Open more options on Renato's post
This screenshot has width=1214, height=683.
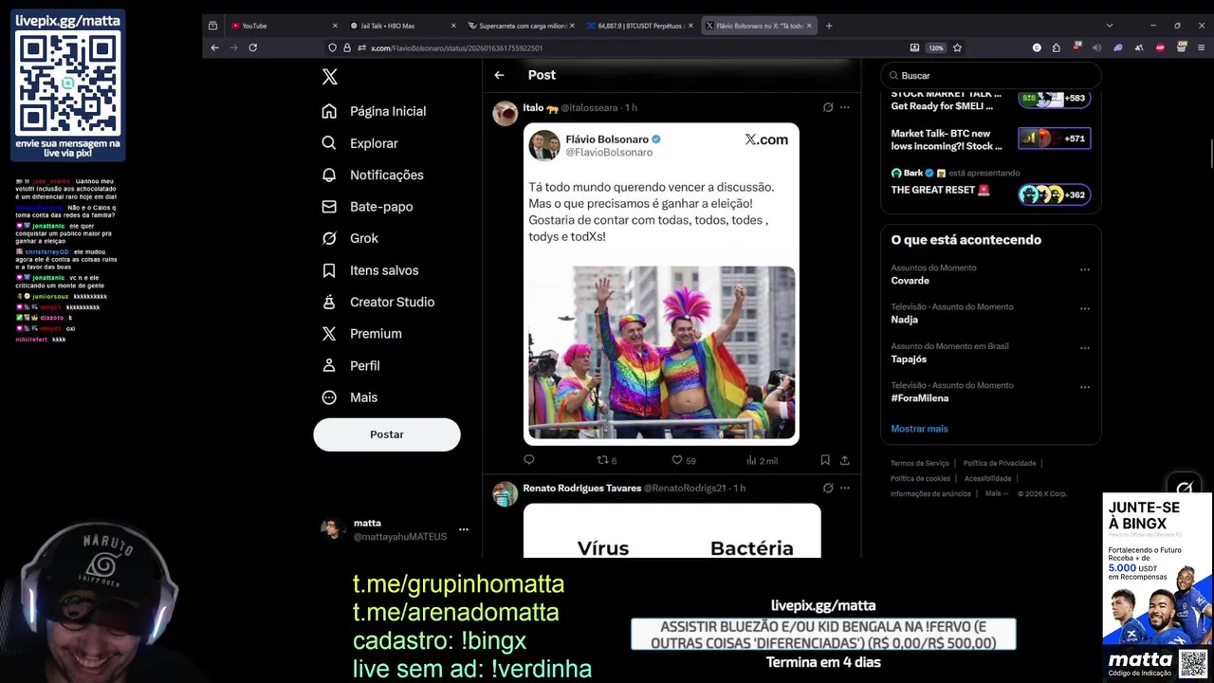(844, 488)
